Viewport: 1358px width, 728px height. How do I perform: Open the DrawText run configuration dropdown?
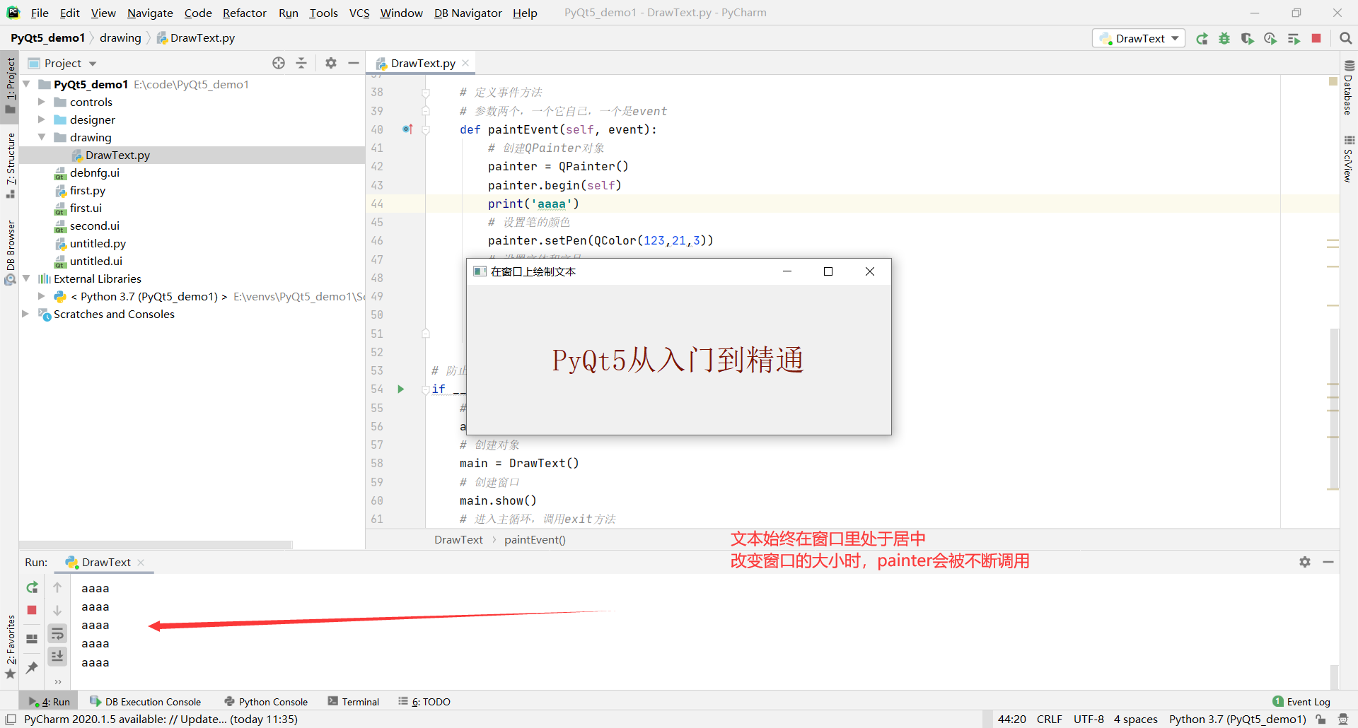[x=1139, y=39]
